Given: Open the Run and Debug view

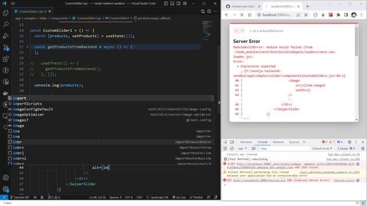Looking at the screenshot, I should 6,36.
